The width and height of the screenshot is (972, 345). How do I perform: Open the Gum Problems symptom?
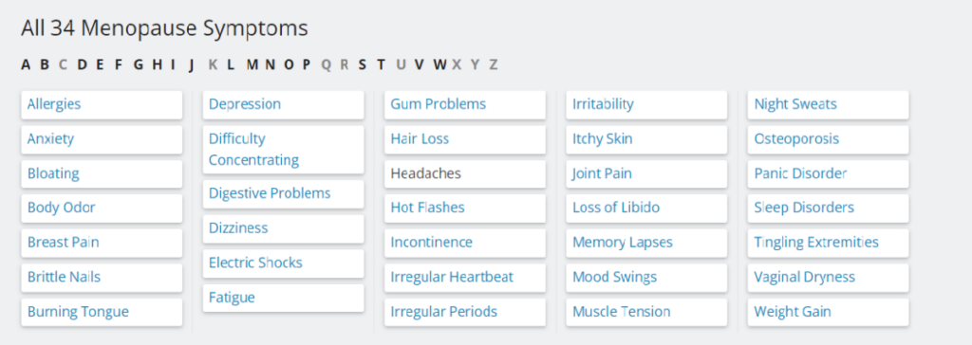pyautogui.click(x=465, y=104)
